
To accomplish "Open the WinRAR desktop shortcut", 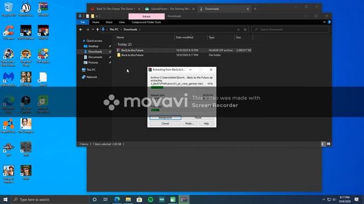I will 43,9.
